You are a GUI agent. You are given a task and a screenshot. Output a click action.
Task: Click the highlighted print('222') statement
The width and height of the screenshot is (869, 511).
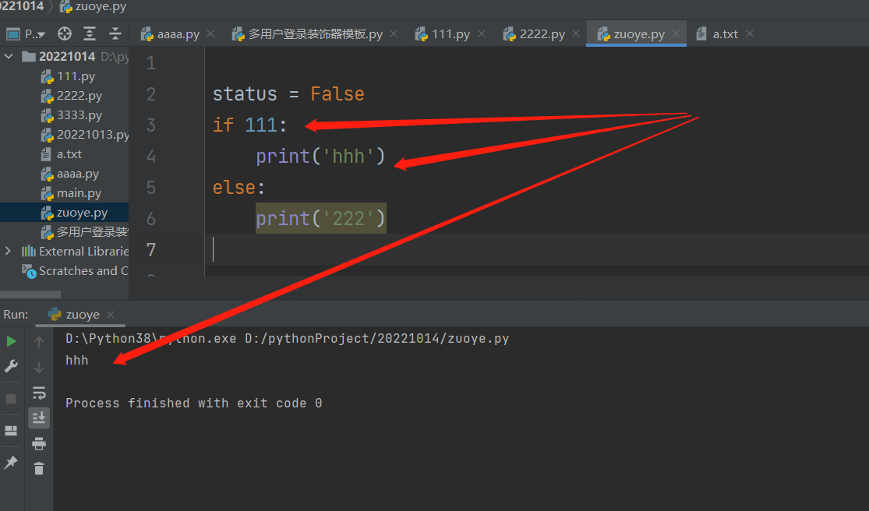[x=321, y=219]
